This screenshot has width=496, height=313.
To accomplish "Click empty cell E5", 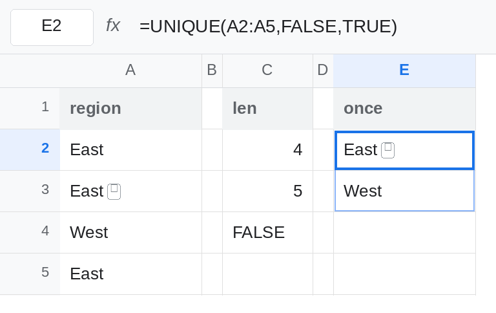I will coord(404,274).
